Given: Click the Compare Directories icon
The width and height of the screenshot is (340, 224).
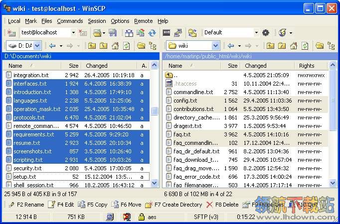Looking at the screenshot, I should coord(129,33).
